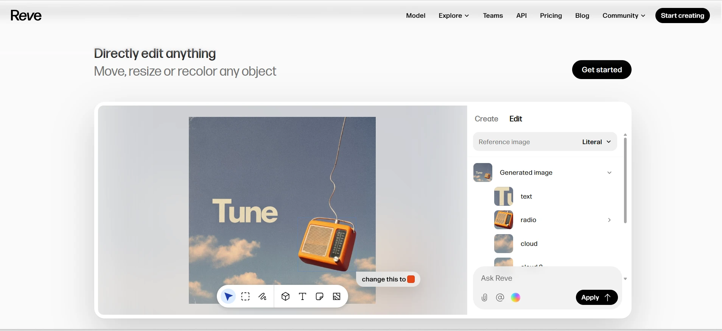The image size is (722, 331).
Task: Click the Reve logo
Action: tap(26, 16)
